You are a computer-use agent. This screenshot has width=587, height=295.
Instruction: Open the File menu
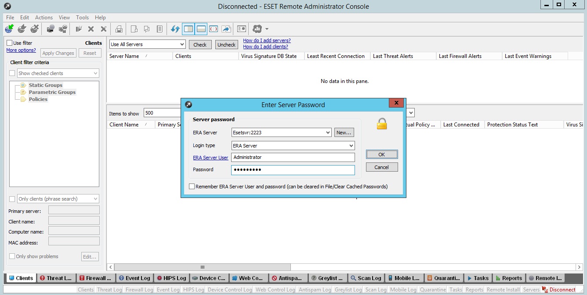(10, 18)
